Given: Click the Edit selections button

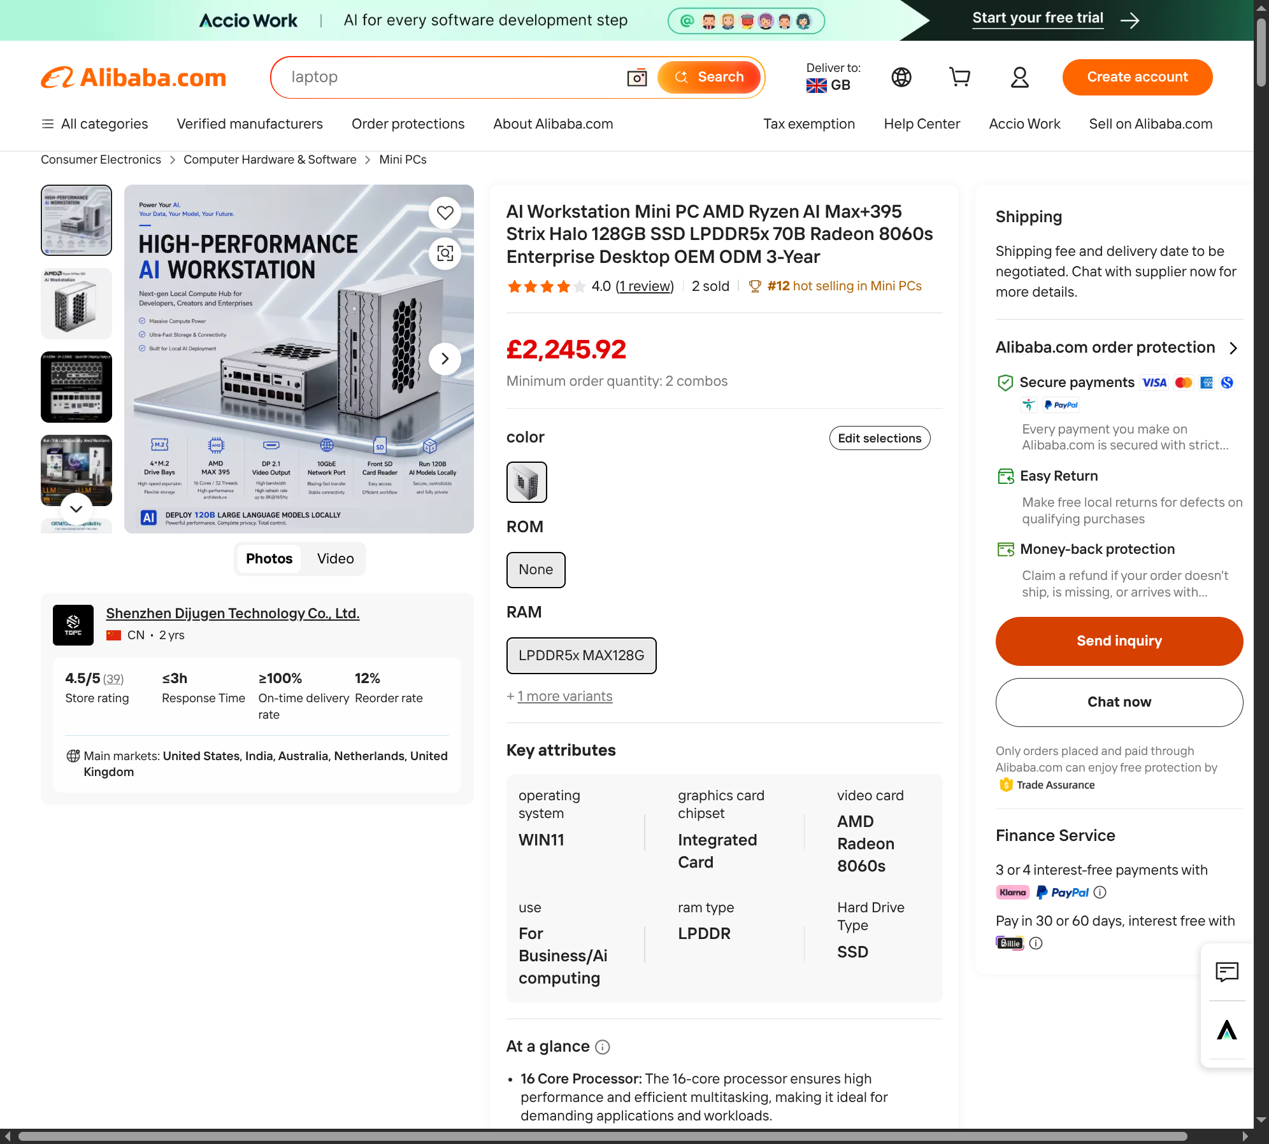Looking at the screenshot, I should (879, 438).
